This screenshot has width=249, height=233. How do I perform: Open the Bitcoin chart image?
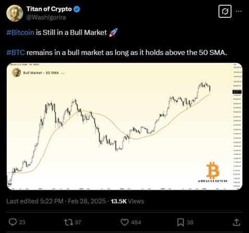click(125, 126)
